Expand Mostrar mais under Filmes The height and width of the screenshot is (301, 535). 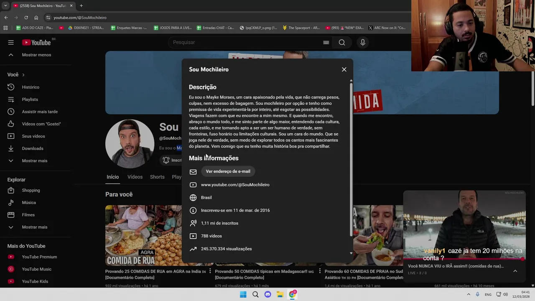[x=36, y=227]
